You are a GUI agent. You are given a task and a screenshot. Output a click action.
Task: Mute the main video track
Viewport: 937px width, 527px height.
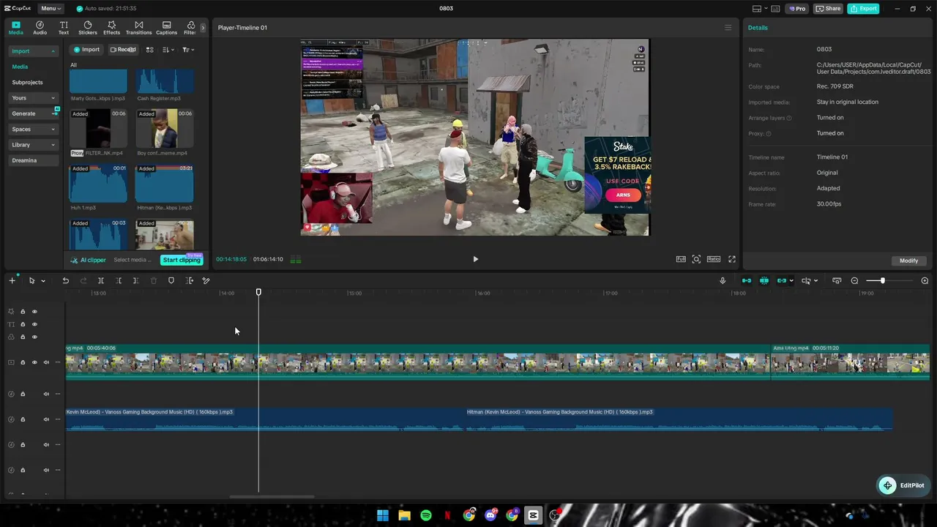pyautogui.click(x=46, y=362)
